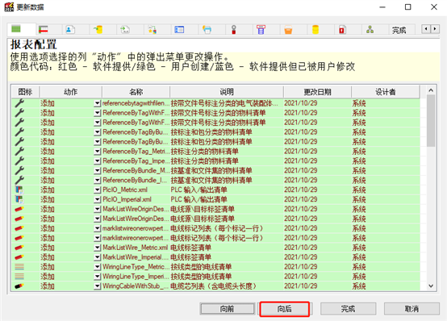The height and width of the screenshot is (321, 447).
Task: Select the MarkListWire_Metric.xml name cell
Action: [136, 248]
